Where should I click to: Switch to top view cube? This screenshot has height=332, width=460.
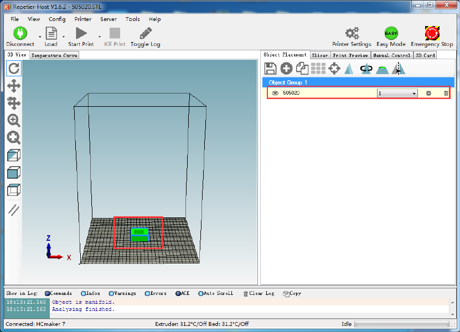[14, 190]
